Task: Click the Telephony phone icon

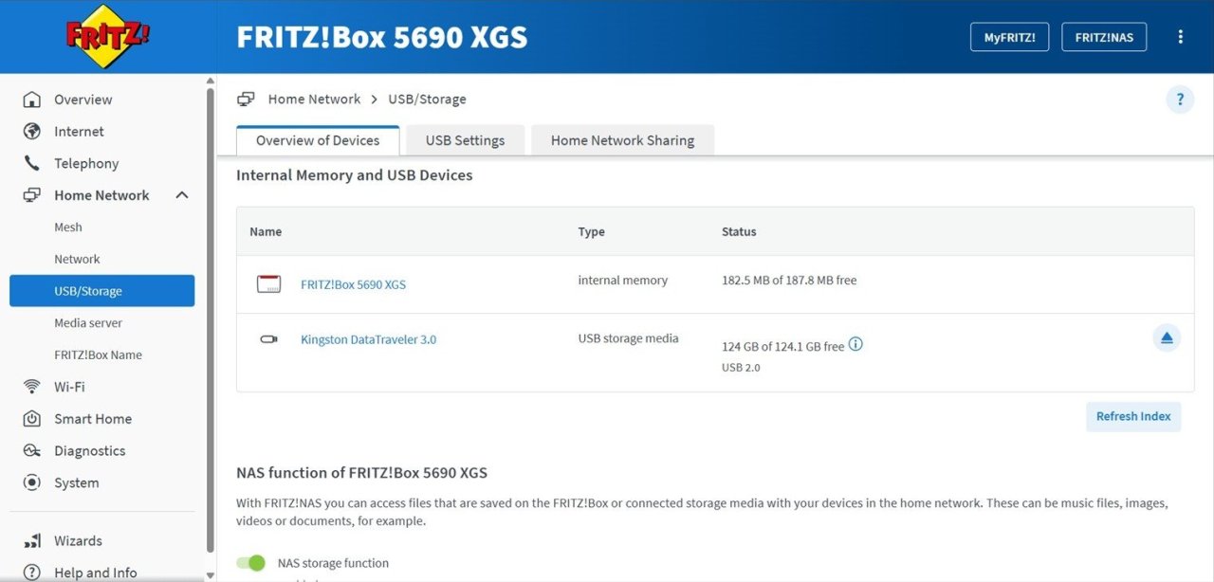Action: [x=32, y=163]
